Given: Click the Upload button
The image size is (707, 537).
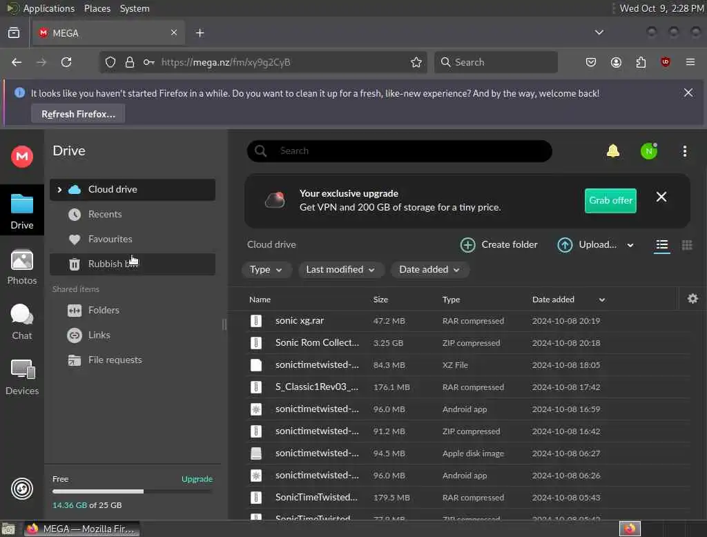Looking at the screenshot, I should coord(587,245).
